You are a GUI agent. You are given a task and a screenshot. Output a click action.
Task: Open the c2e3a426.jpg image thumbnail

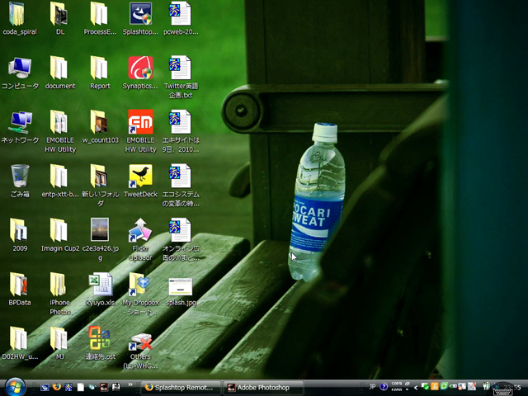[x=100, y=229]
